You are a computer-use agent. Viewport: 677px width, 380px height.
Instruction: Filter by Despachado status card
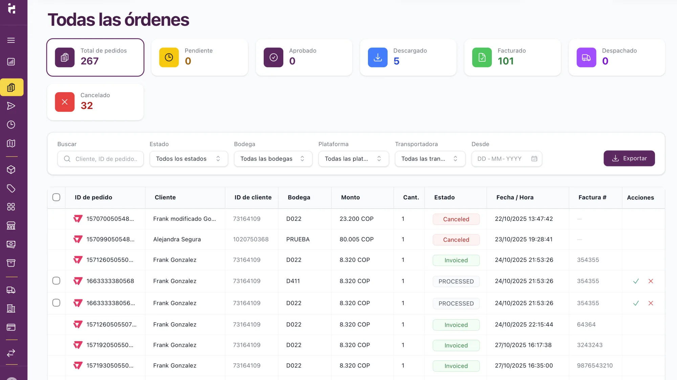617,58
